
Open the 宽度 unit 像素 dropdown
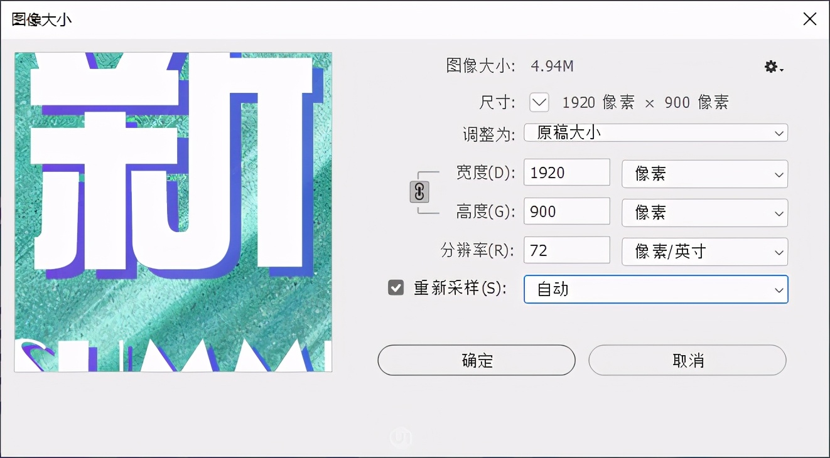pos(704,174)
